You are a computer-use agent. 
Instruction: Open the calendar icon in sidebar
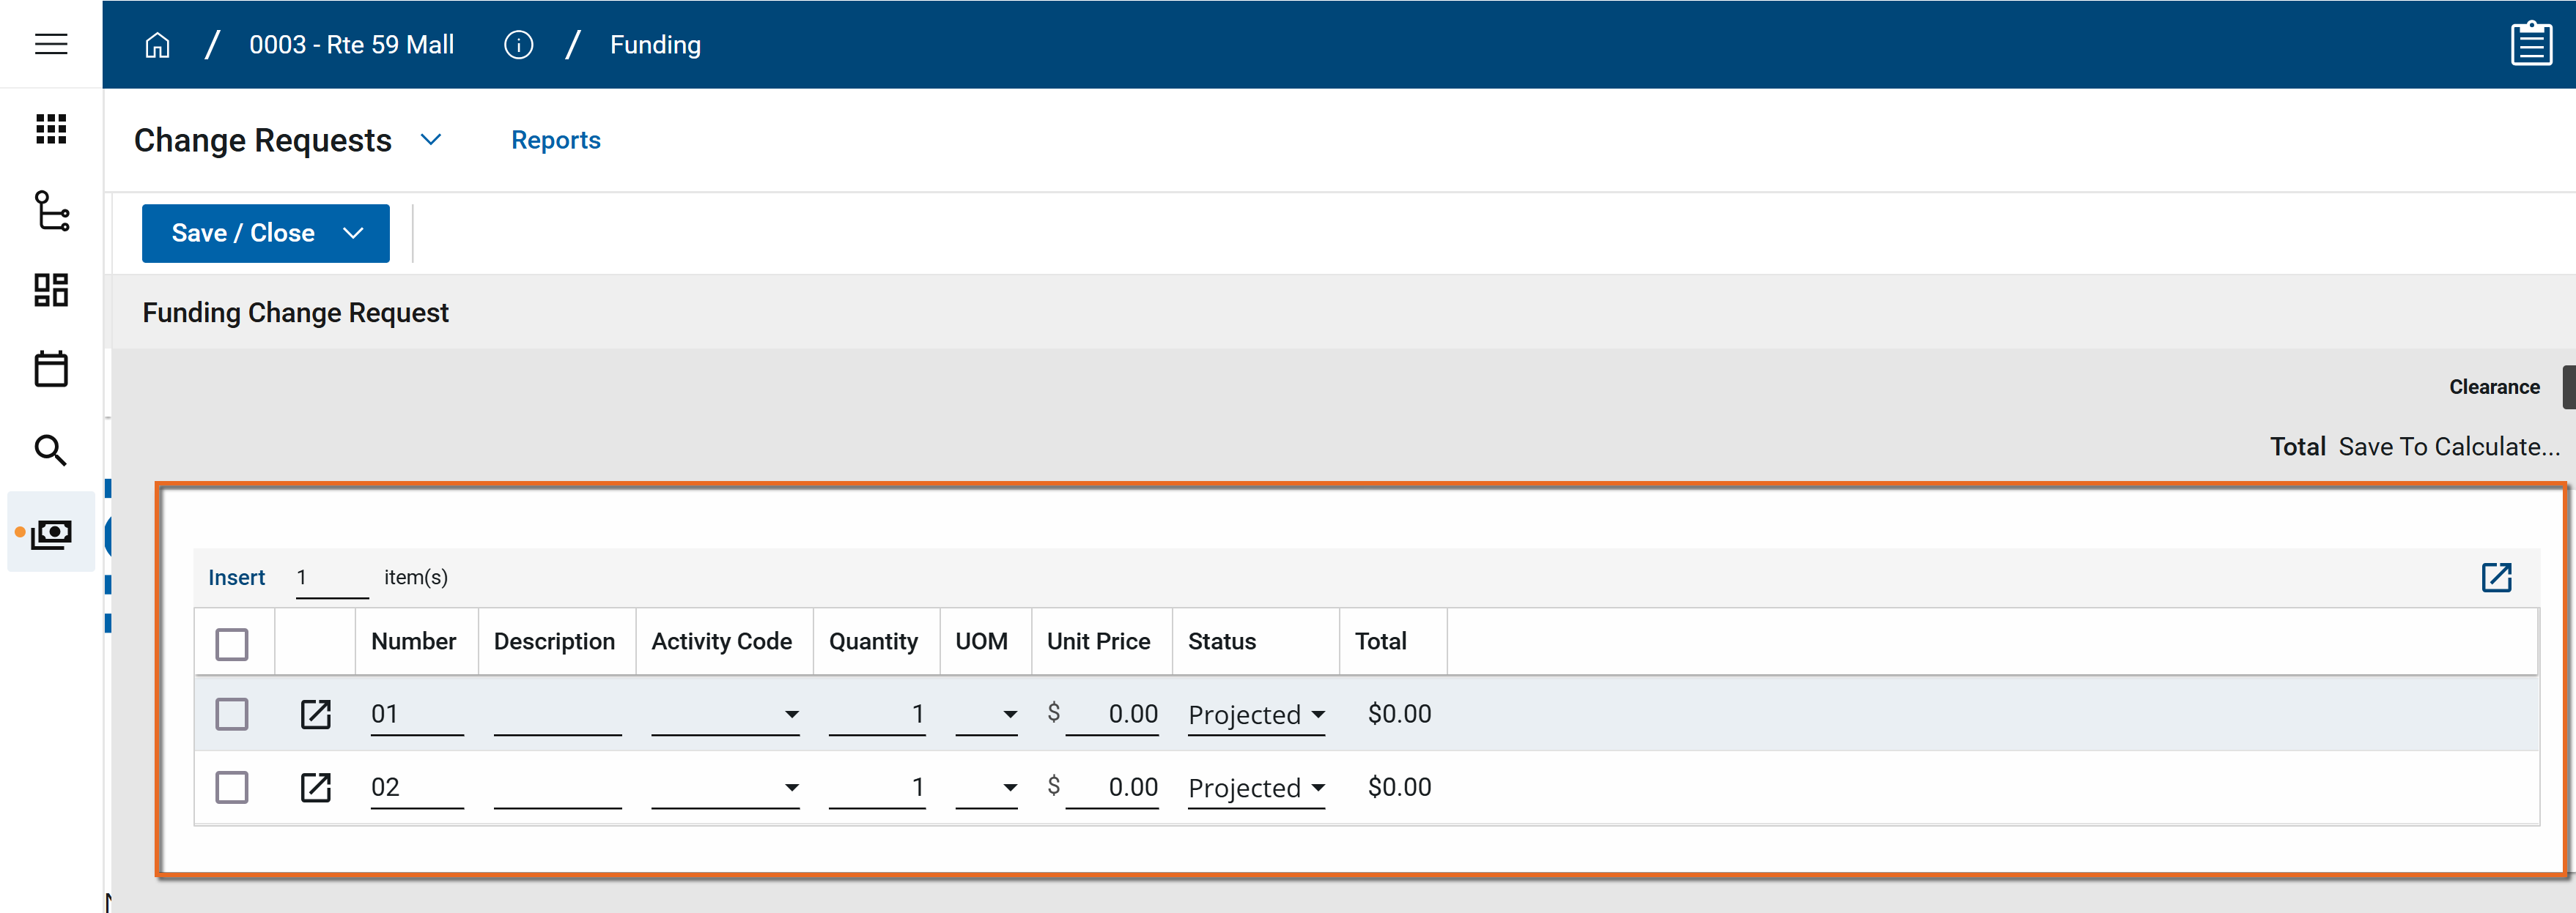pos(51,368)
